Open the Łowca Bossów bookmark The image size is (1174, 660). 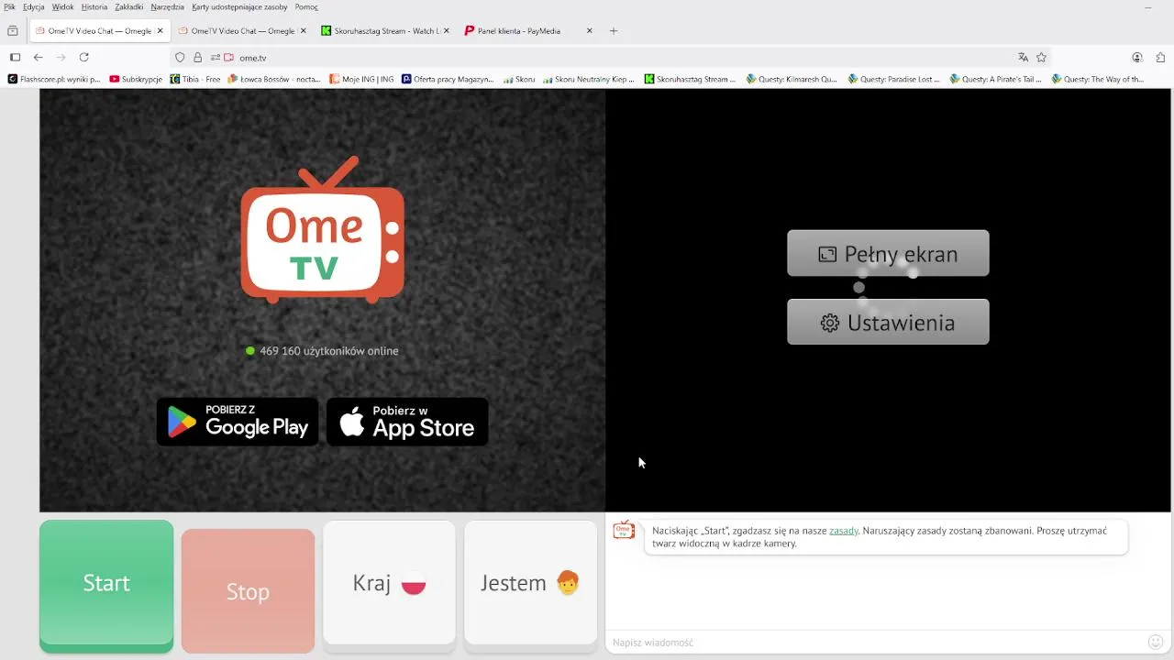coord(274,79)
